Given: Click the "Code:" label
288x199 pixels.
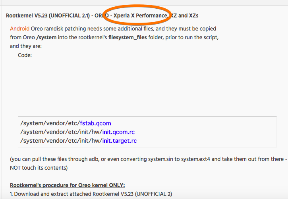Looking at the screenshot, I should (25, 55).
